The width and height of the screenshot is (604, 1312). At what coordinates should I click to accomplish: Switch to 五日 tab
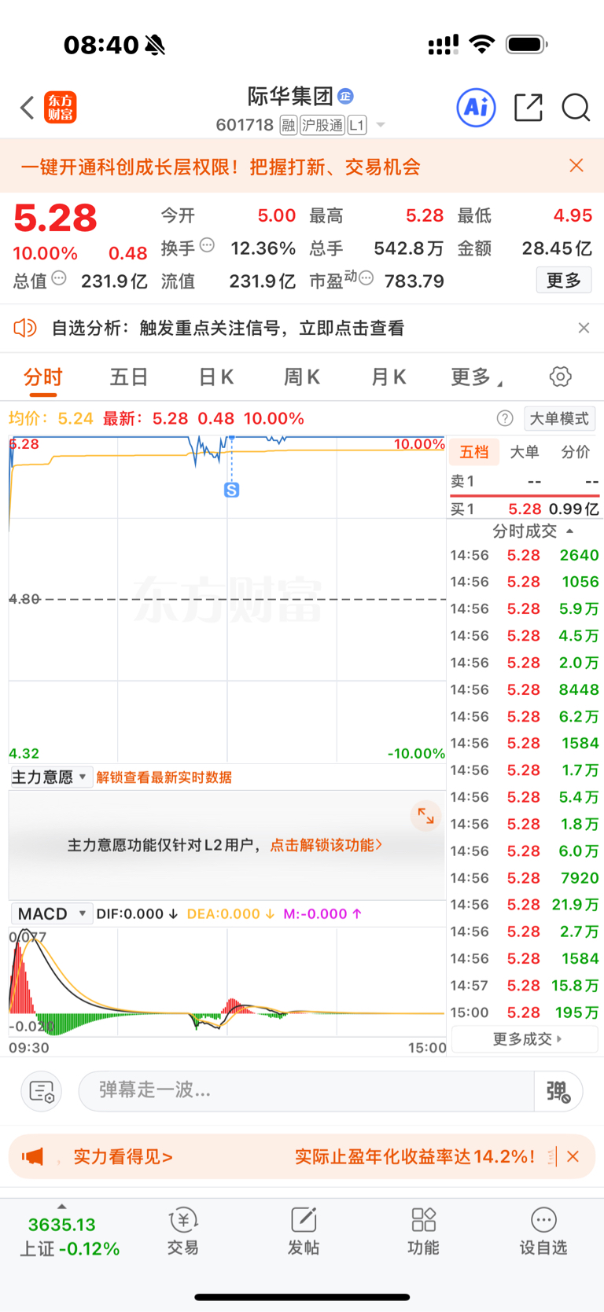click(129, 377)
